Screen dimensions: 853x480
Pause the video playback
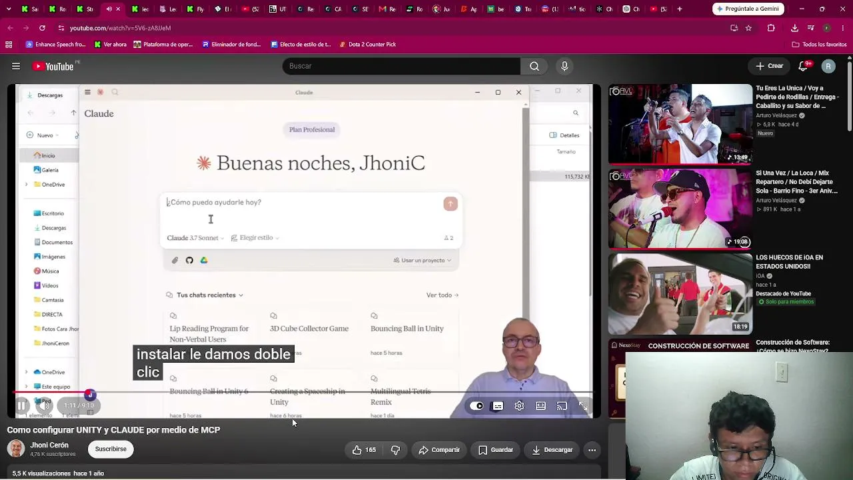pyautogui.click(x=21, y=405)
